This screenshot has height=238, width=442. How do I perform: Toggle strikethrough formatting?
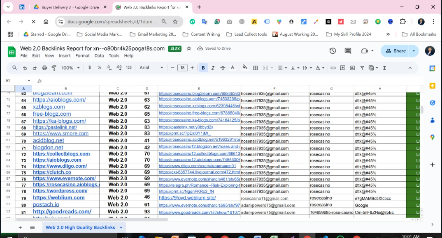(223, 68)
